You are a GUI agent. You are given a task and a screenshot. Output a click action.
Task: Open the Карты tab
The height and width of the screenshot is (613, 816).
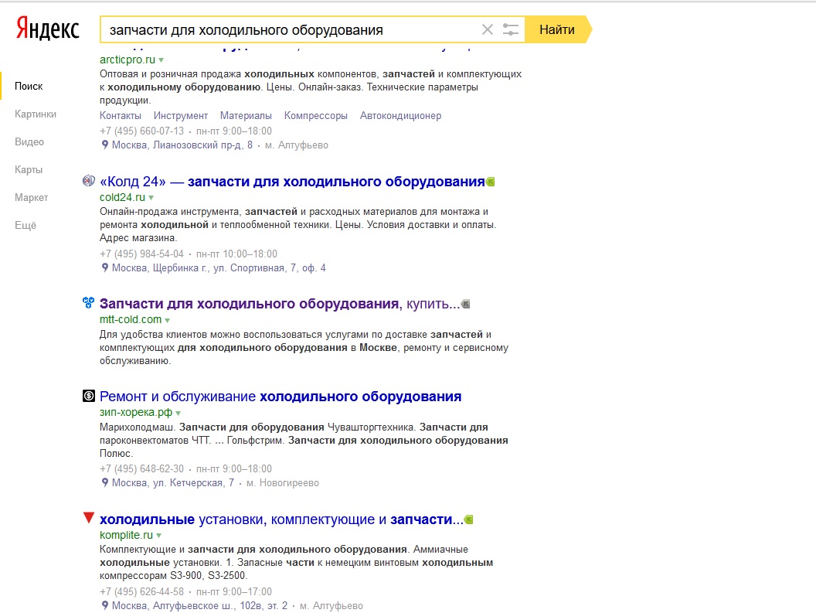click(x=29, y=170)
